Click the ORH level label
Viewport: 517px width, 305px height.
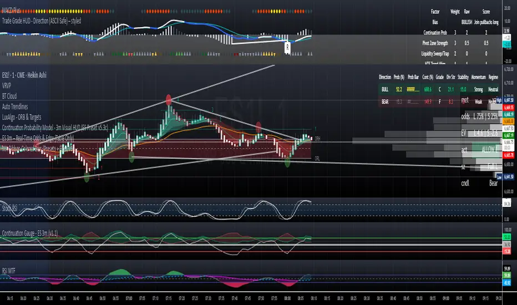tap(317, 138)
